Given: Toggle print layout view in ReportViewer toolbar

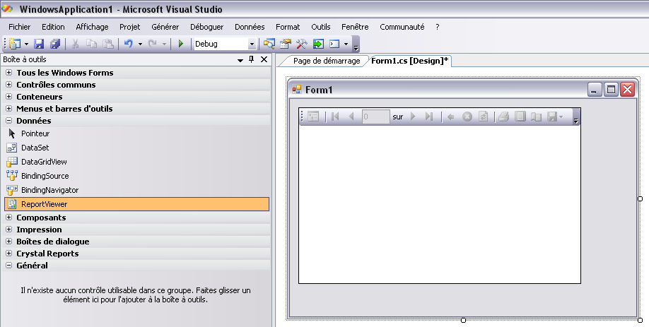Looking at the screenshot, I should pos(520,117).
